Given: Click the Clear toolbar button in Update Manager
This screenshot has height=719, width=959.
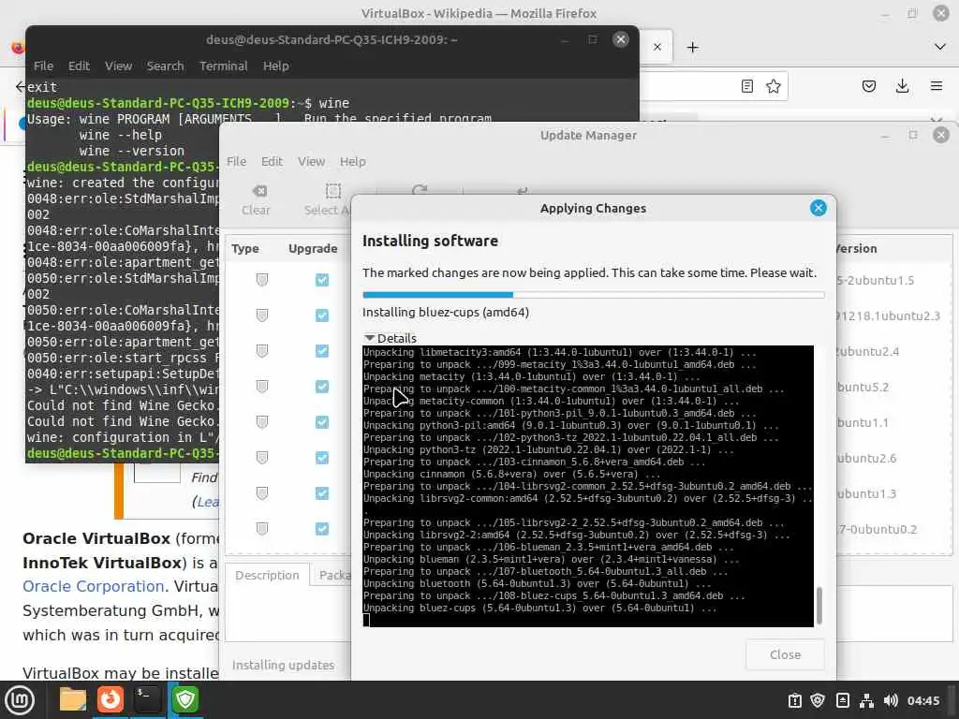Looking at the screenshot, I should pyautogui.click(x=256, y=200).
